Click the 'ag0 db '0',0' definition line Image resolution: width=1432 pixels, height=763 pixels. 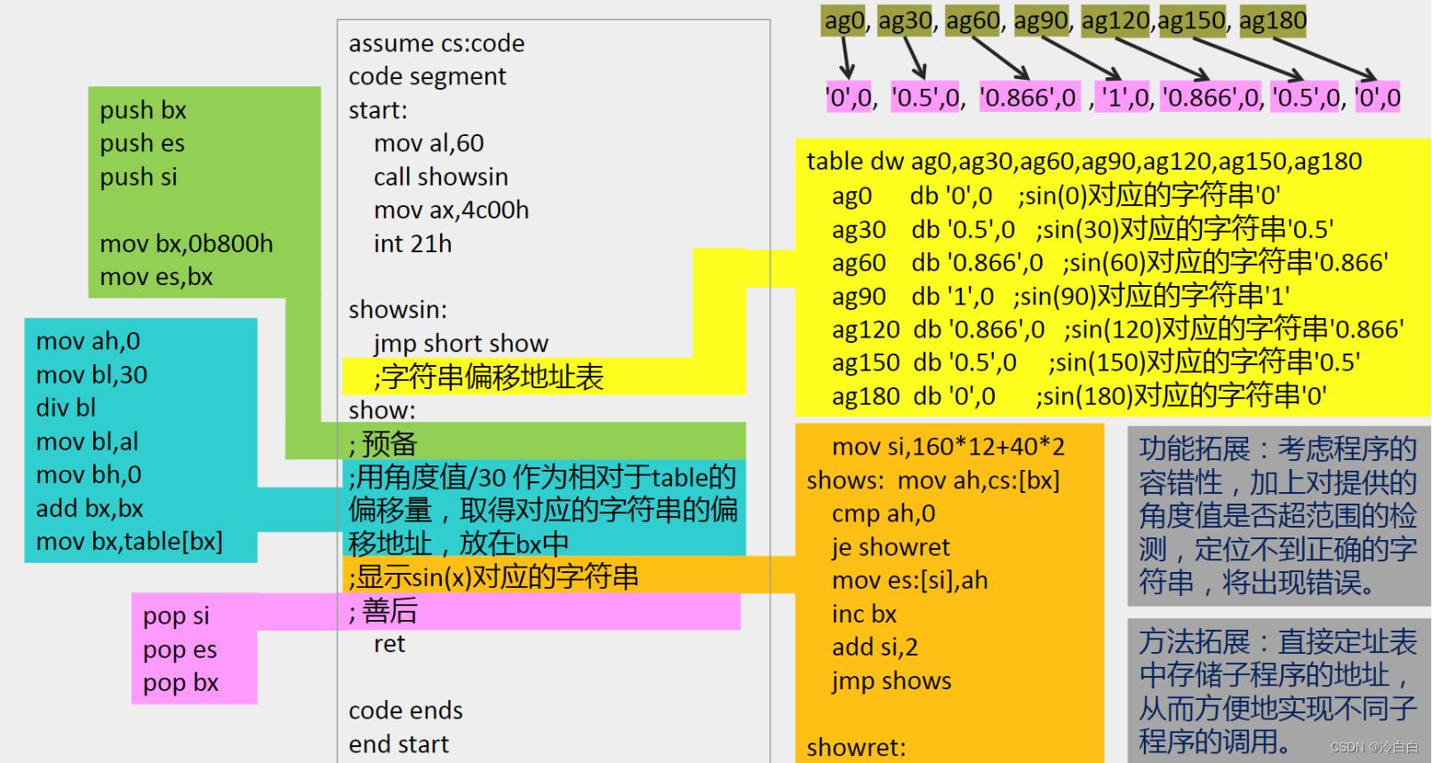coord(1056,195)
